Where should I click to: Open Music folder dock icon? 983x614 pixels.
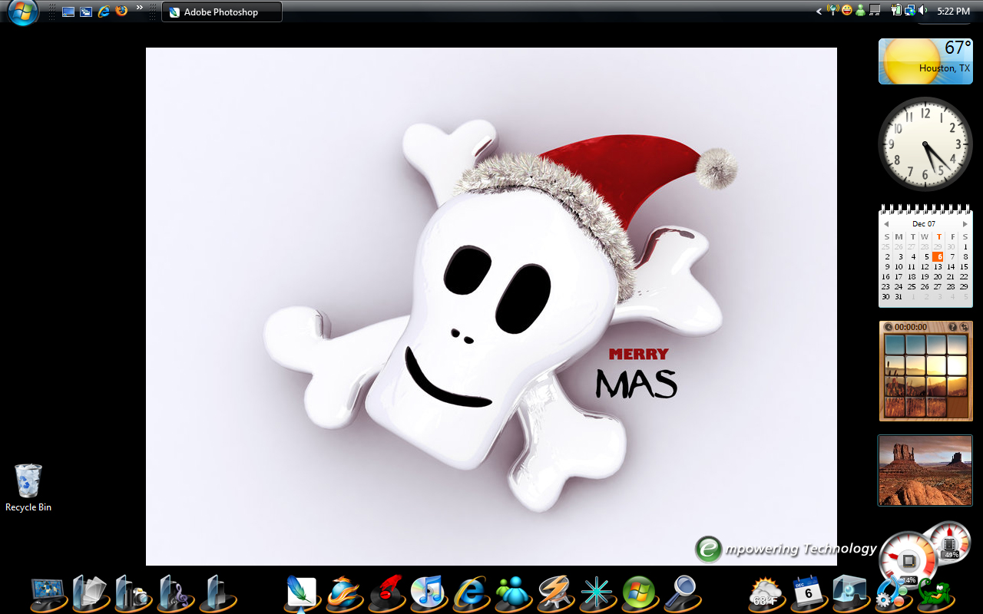[x=175, y=593]
